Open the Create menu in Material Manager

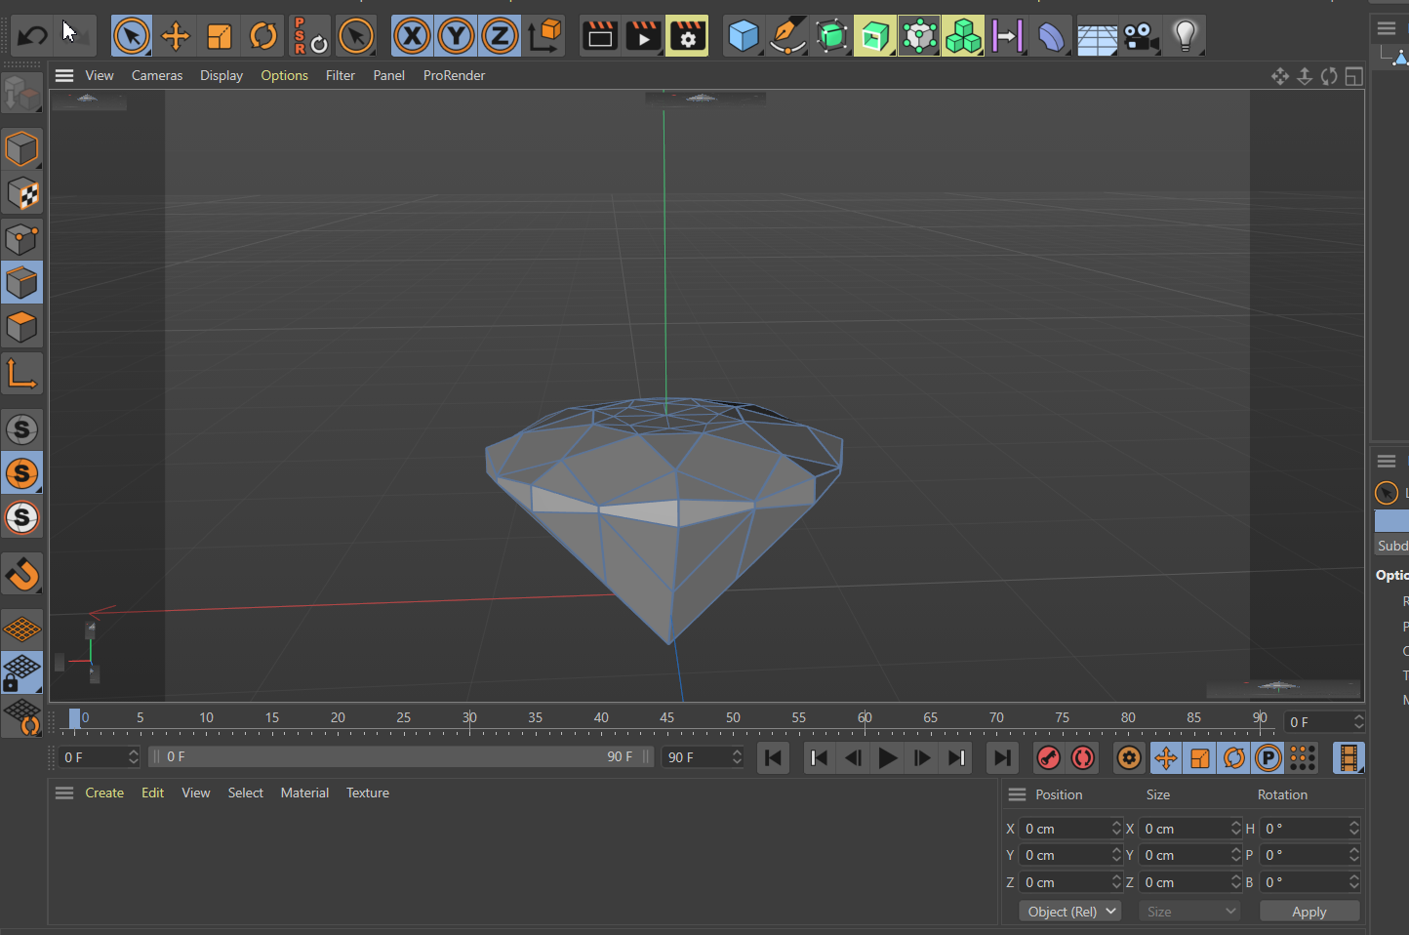tap(104, 793)
